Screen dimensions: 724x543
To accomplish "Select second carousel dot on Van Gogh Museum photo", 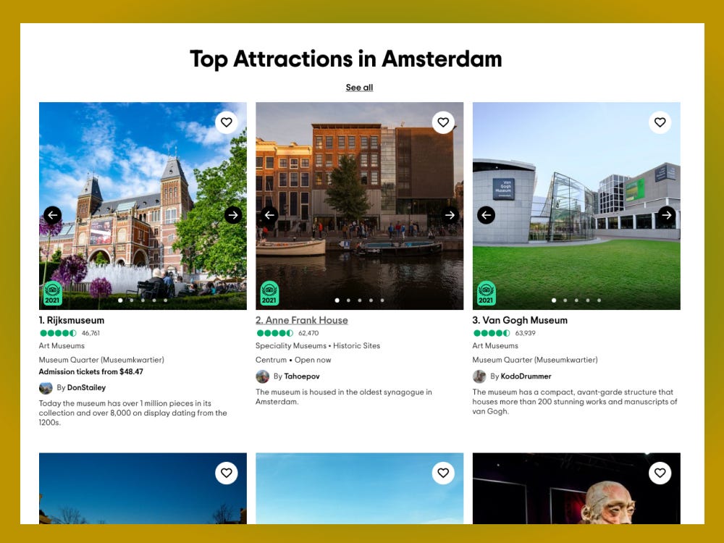I will click(565, 300).
